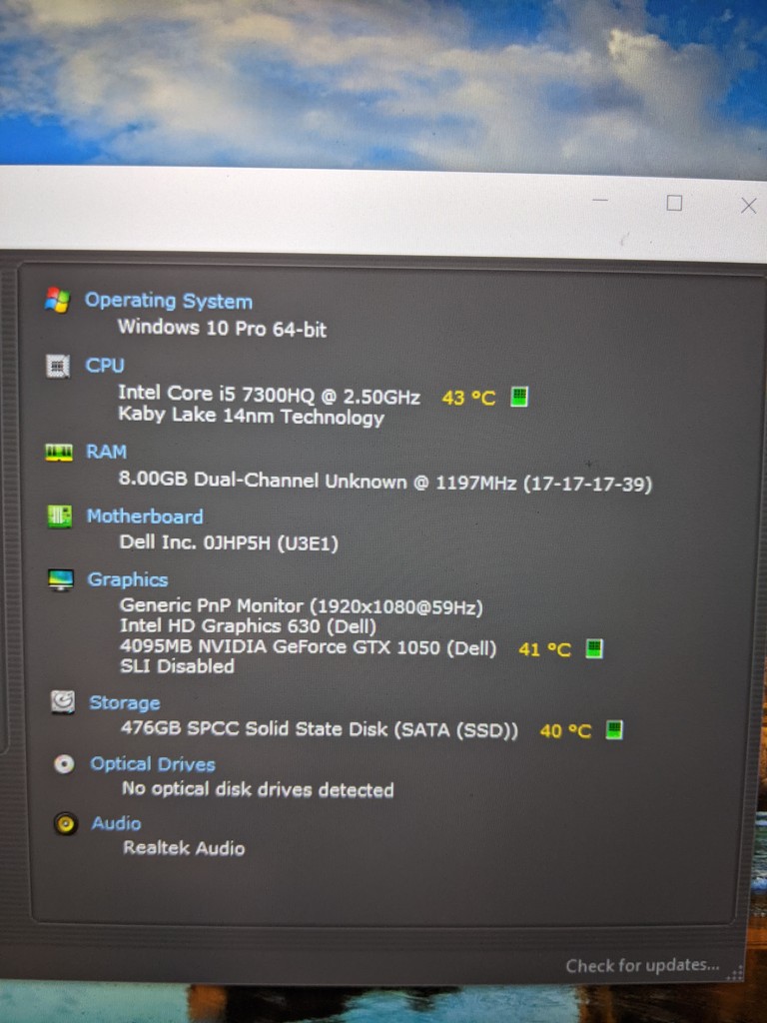Select the NVIDIA GeForce GTX 1050 line
The width and height of the screenshot is (767, 1023).
point(308,647)
